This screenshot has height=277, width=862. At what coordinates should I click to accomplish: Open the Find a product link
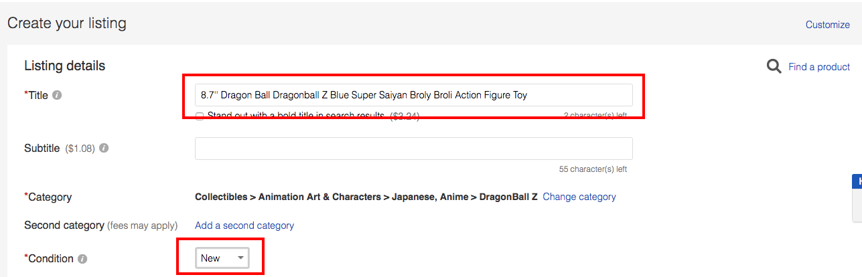click(x=819, y=67)
